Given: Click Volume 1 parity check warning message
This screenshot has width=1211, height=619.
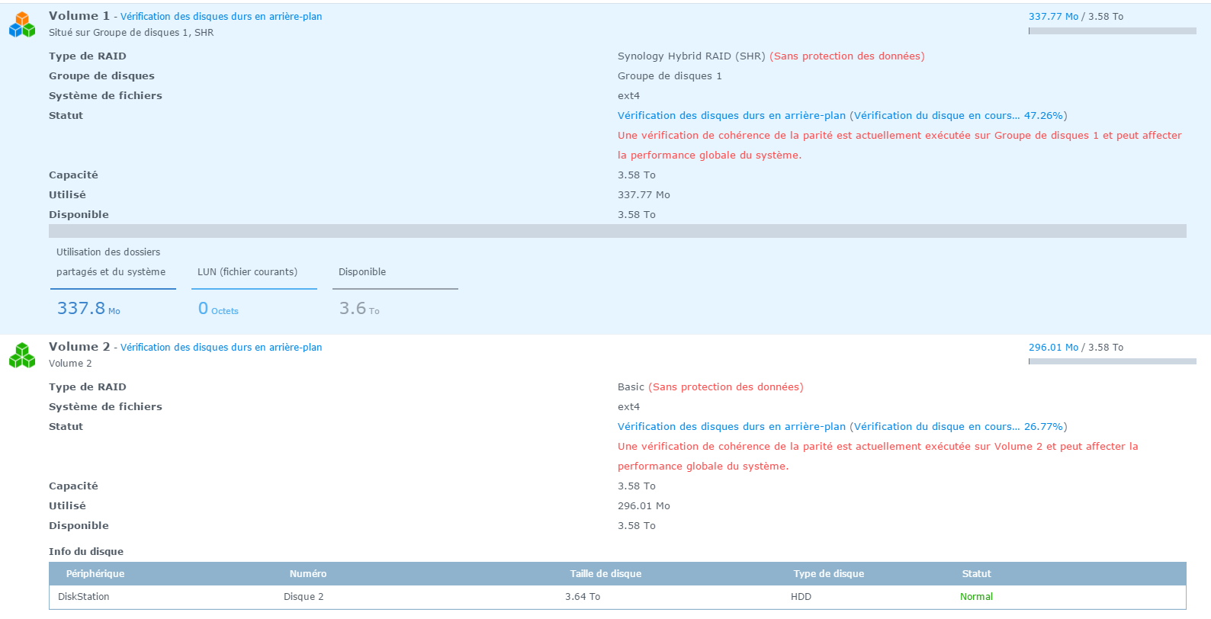Looking at the screenshot, I should 900,145.
